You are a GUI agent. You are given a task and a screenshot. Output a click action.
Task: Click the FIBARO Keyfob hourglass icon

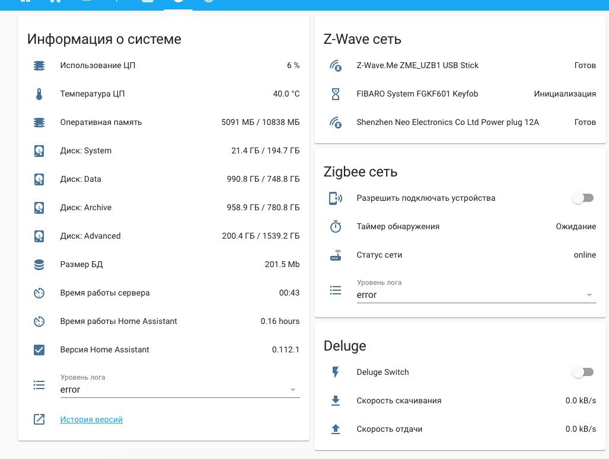point(336,94)
